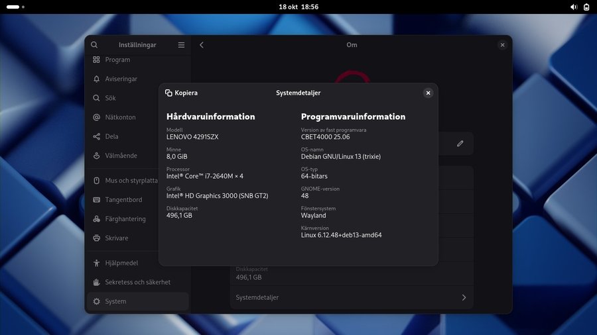597x335 pixels.
Task: Click the Kopiera copy button
Action: [x=181, y=93]
